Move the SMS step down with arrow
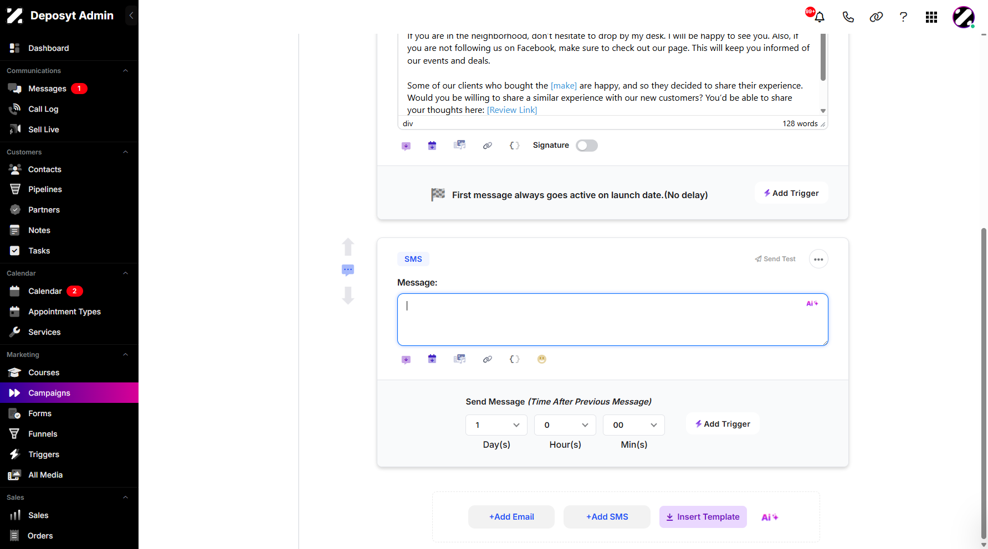The image size is (988, 549). tap(348, 296)
